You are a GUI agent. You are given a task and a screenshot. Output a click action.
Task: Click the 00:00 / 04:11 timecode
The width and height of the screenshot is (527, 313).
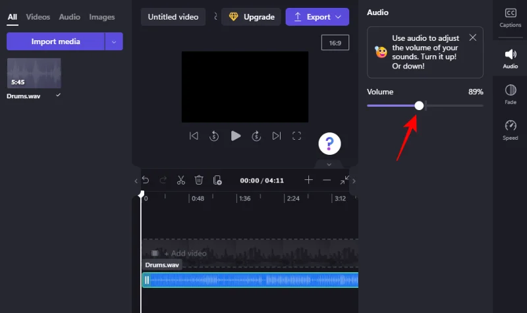262,181
